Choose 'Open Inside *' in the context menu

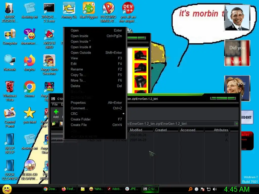click(x=96, y=42)
